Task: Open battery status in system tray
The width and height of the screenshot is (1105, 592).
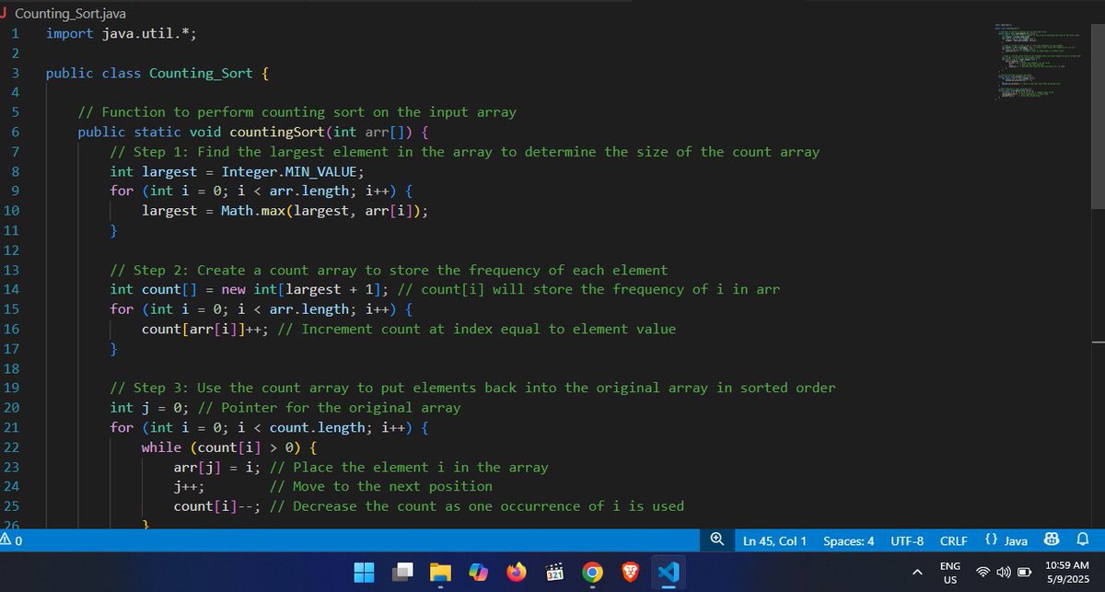Action: pyautogui.click(x=1022, y=573)
